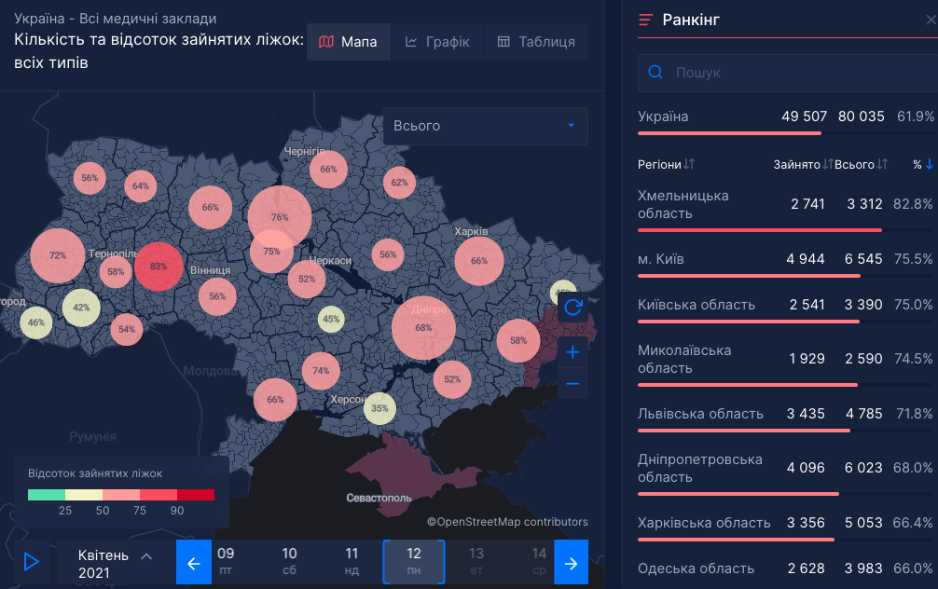Select date 11 нд
This screenshot has width=938, height=589.
(x=352, y=561)
